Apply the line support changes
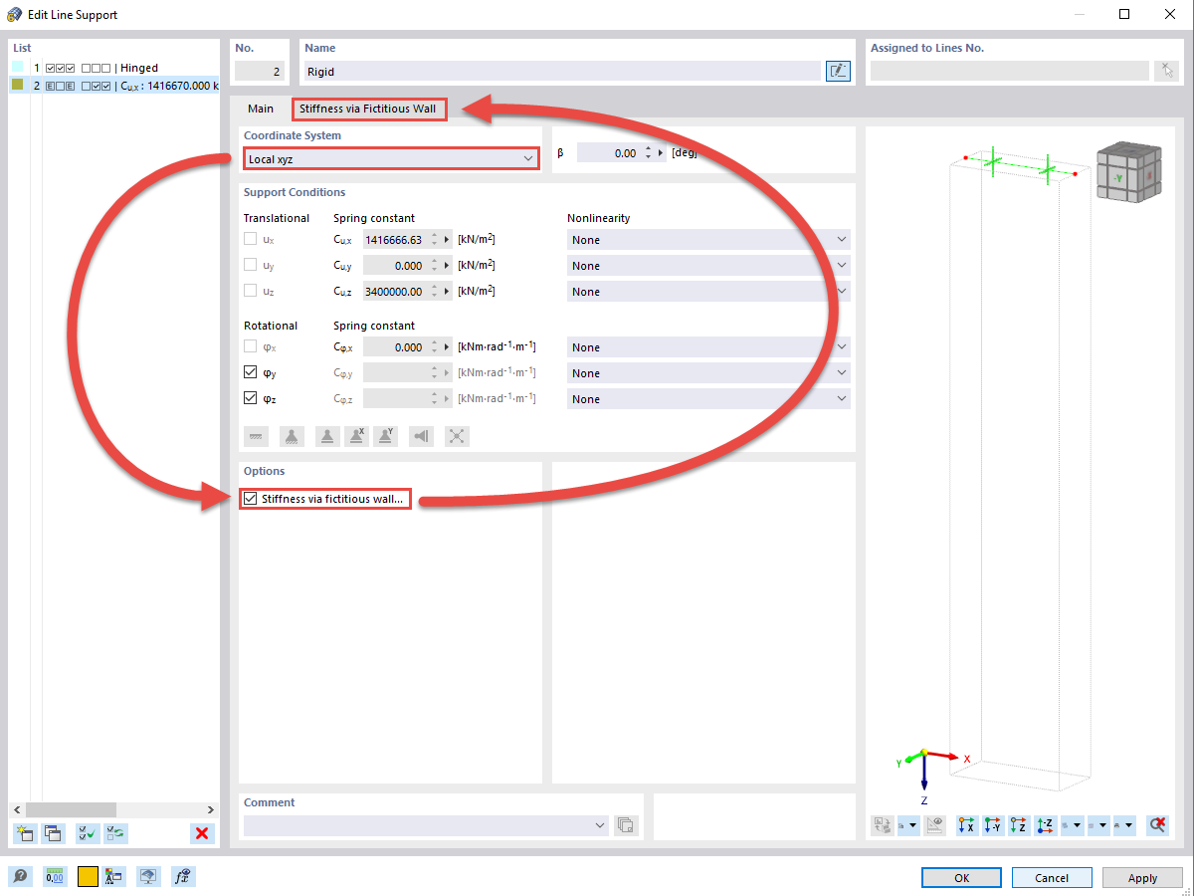1194x896 pixels. pos(1141,877)
